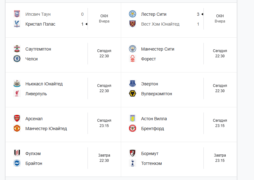This screenshot has width=254, height=180.
Task: Open the Саутгемптон team link
Action: [x=38, y=49]
